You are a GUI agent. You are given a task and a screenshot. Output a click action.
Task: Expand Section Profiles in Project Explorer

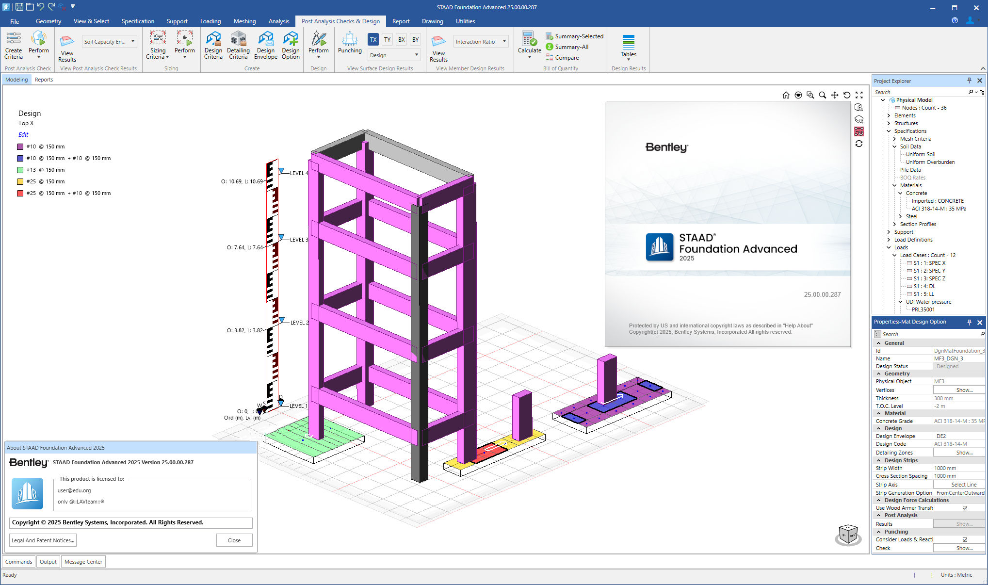click(895, 224)
